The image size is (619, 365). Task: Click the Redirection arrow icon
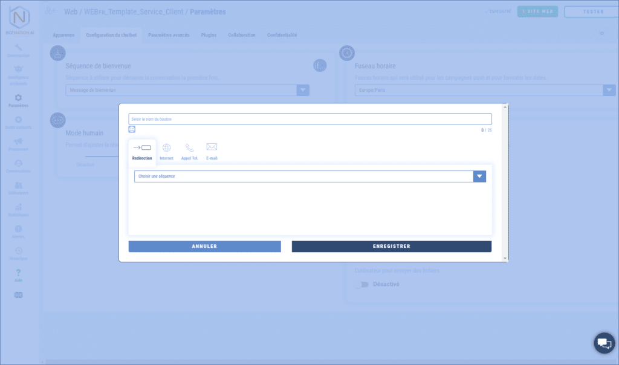[142, 148]
